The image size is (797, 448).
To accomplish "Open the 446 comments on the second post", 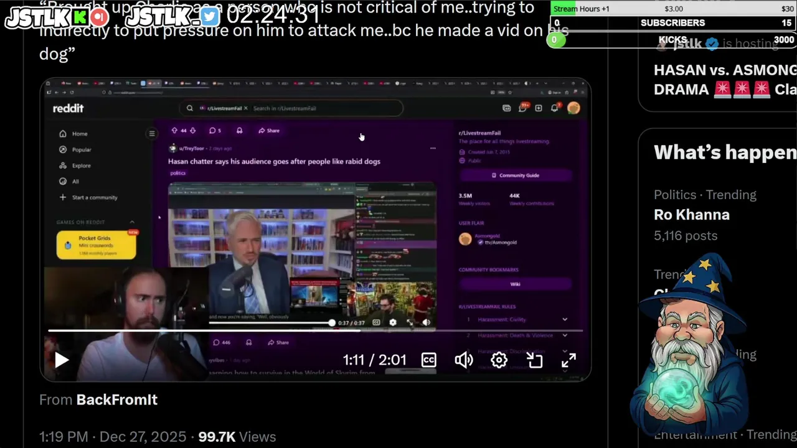I will click(x=222, y=342).
